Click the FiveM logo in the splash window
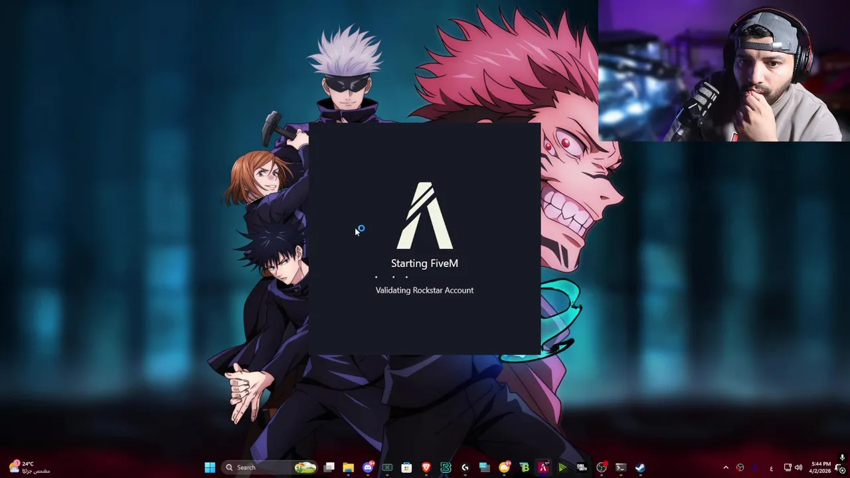Screen dimensions: 850x478 tap(425, 216)
